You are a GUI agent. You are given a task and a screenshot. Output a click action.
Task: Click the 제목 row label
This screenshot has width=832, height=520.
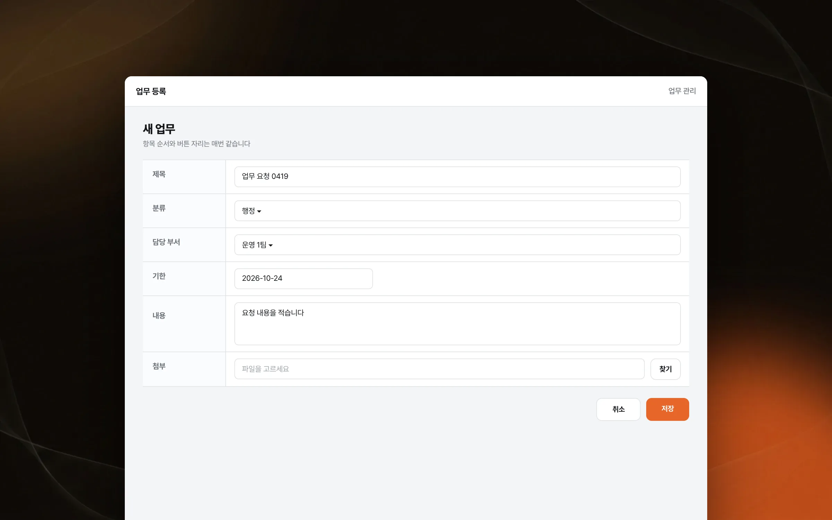pyautogui.click(x=159, y=174)
